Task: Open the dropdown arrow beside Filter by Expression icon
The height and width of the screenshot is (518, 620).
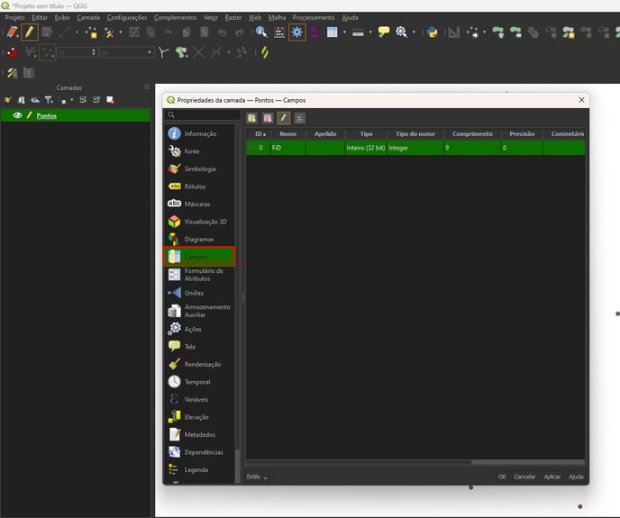Action: (x=71, y=100)
